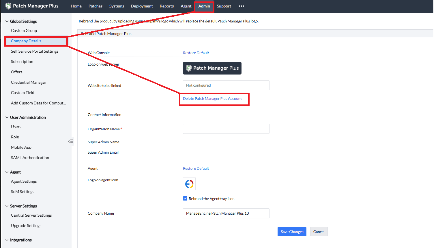
Task: Click the web server logo image
Action: [212, 68]
